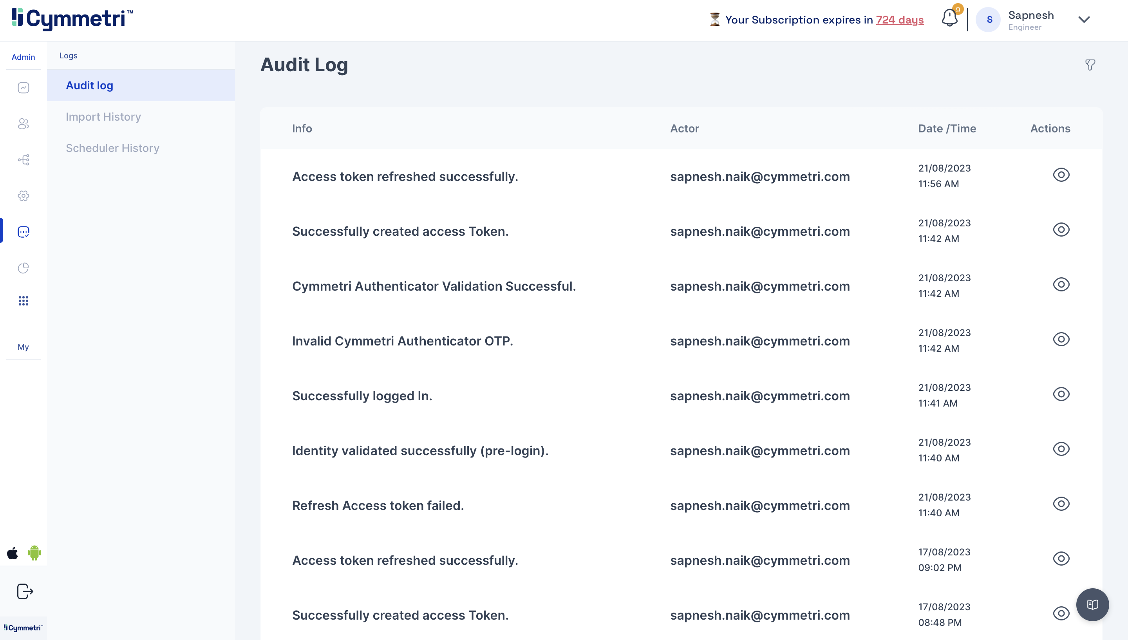Click the reports pie chart sidebar icon
The width and height of the screenshot is (1128, 640).
point(23,268)
